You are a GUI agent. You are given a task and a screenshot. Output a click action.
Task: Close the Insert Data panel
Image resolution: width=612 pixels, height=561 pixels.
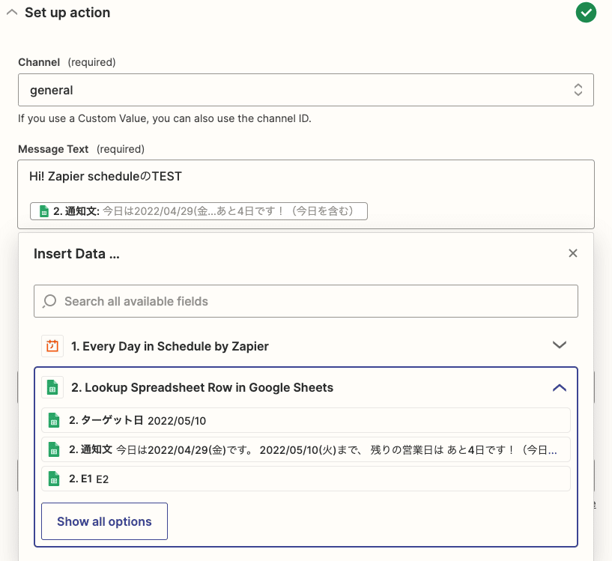tap(572, 253)
